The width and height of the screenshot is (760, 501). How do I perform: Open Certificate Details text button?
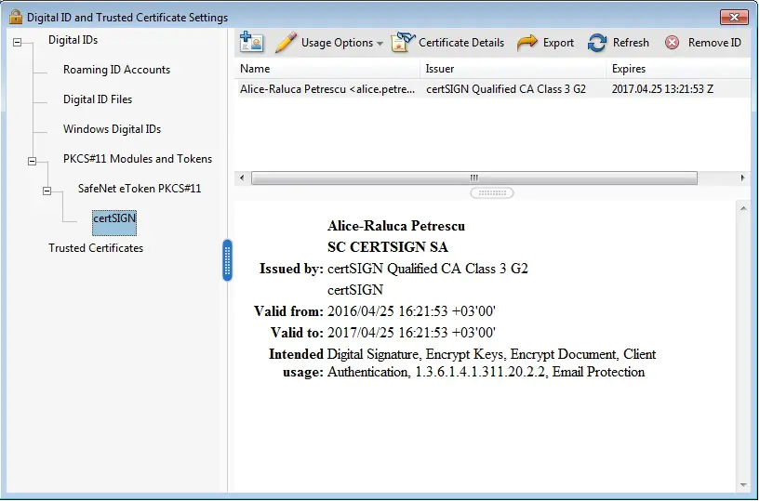(x=461, y=43)
